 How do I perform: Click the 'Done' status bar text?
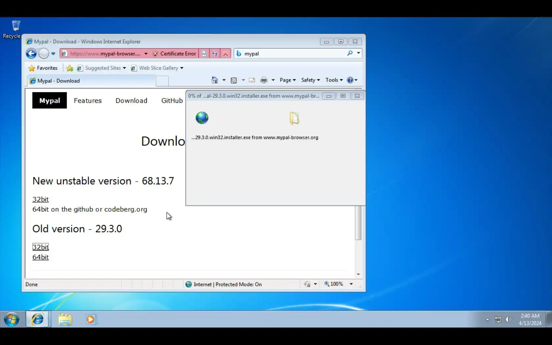pyautogui.click(x=32, y=285)
